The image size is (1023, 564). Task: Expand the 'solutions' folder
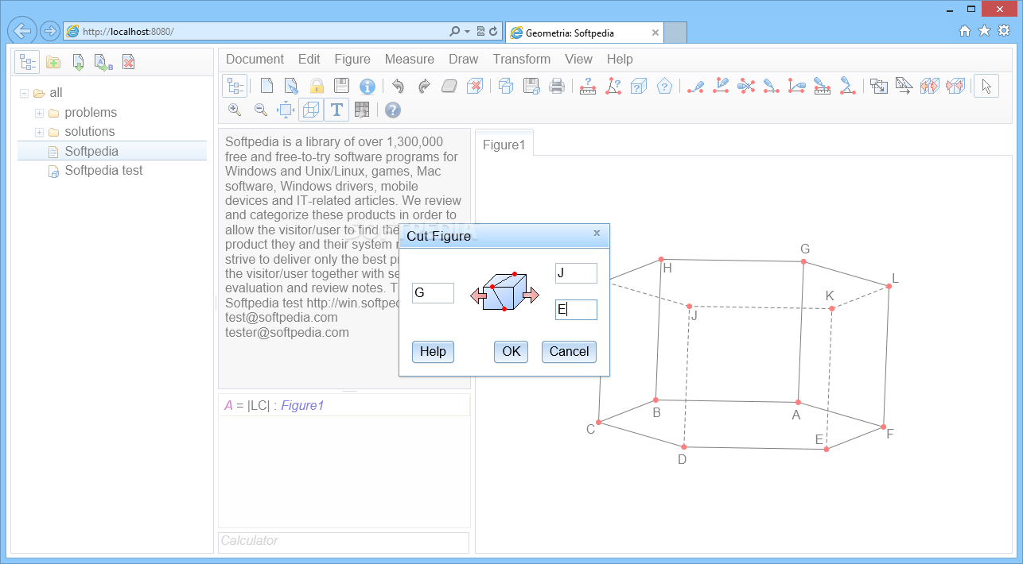[39, 132]
